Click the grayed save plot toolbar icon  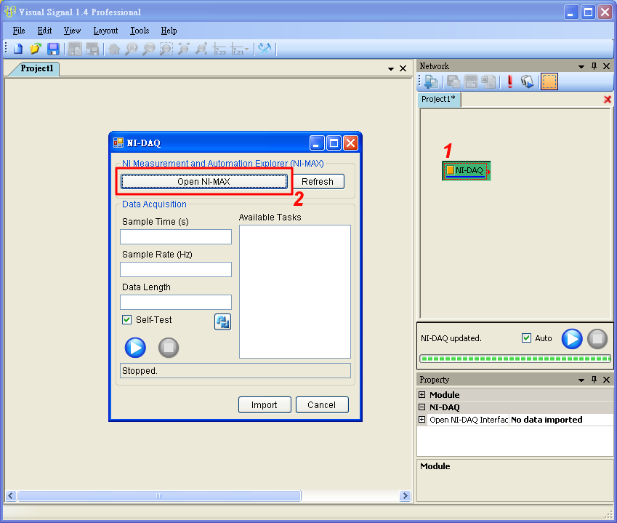(x=92, y=49)
